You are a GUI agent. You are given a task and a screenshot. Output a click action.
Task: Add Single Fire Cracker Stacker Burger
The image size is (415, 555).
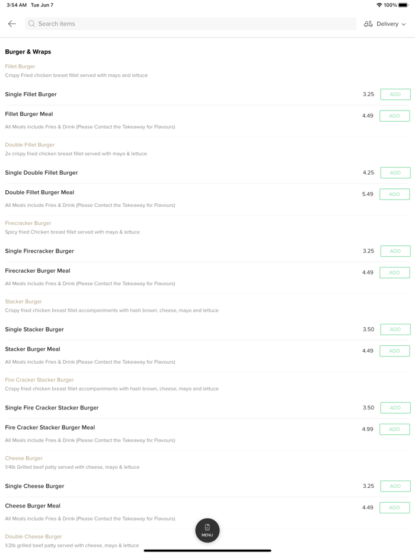395,408
